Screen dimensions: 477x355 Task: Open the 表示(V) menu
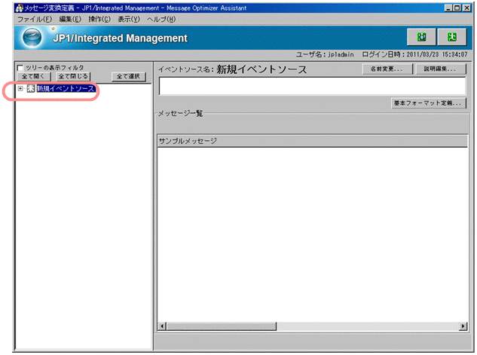point(129,19)
